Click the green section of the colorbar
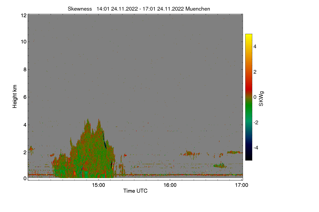This screenshot has height=212, width=319. pos(249,110)
